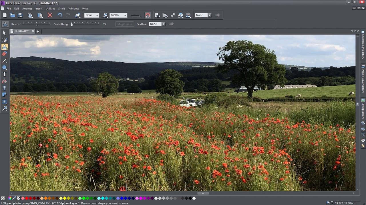This screenshot has height=205, width=366.
Task: Open the File menu
Action: point(9,9)
